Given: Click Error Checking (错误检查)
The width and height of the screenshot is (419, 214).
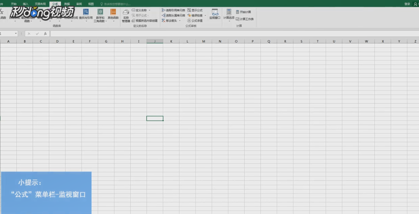Looking at the screenshot, I should (x=195, y=15).
